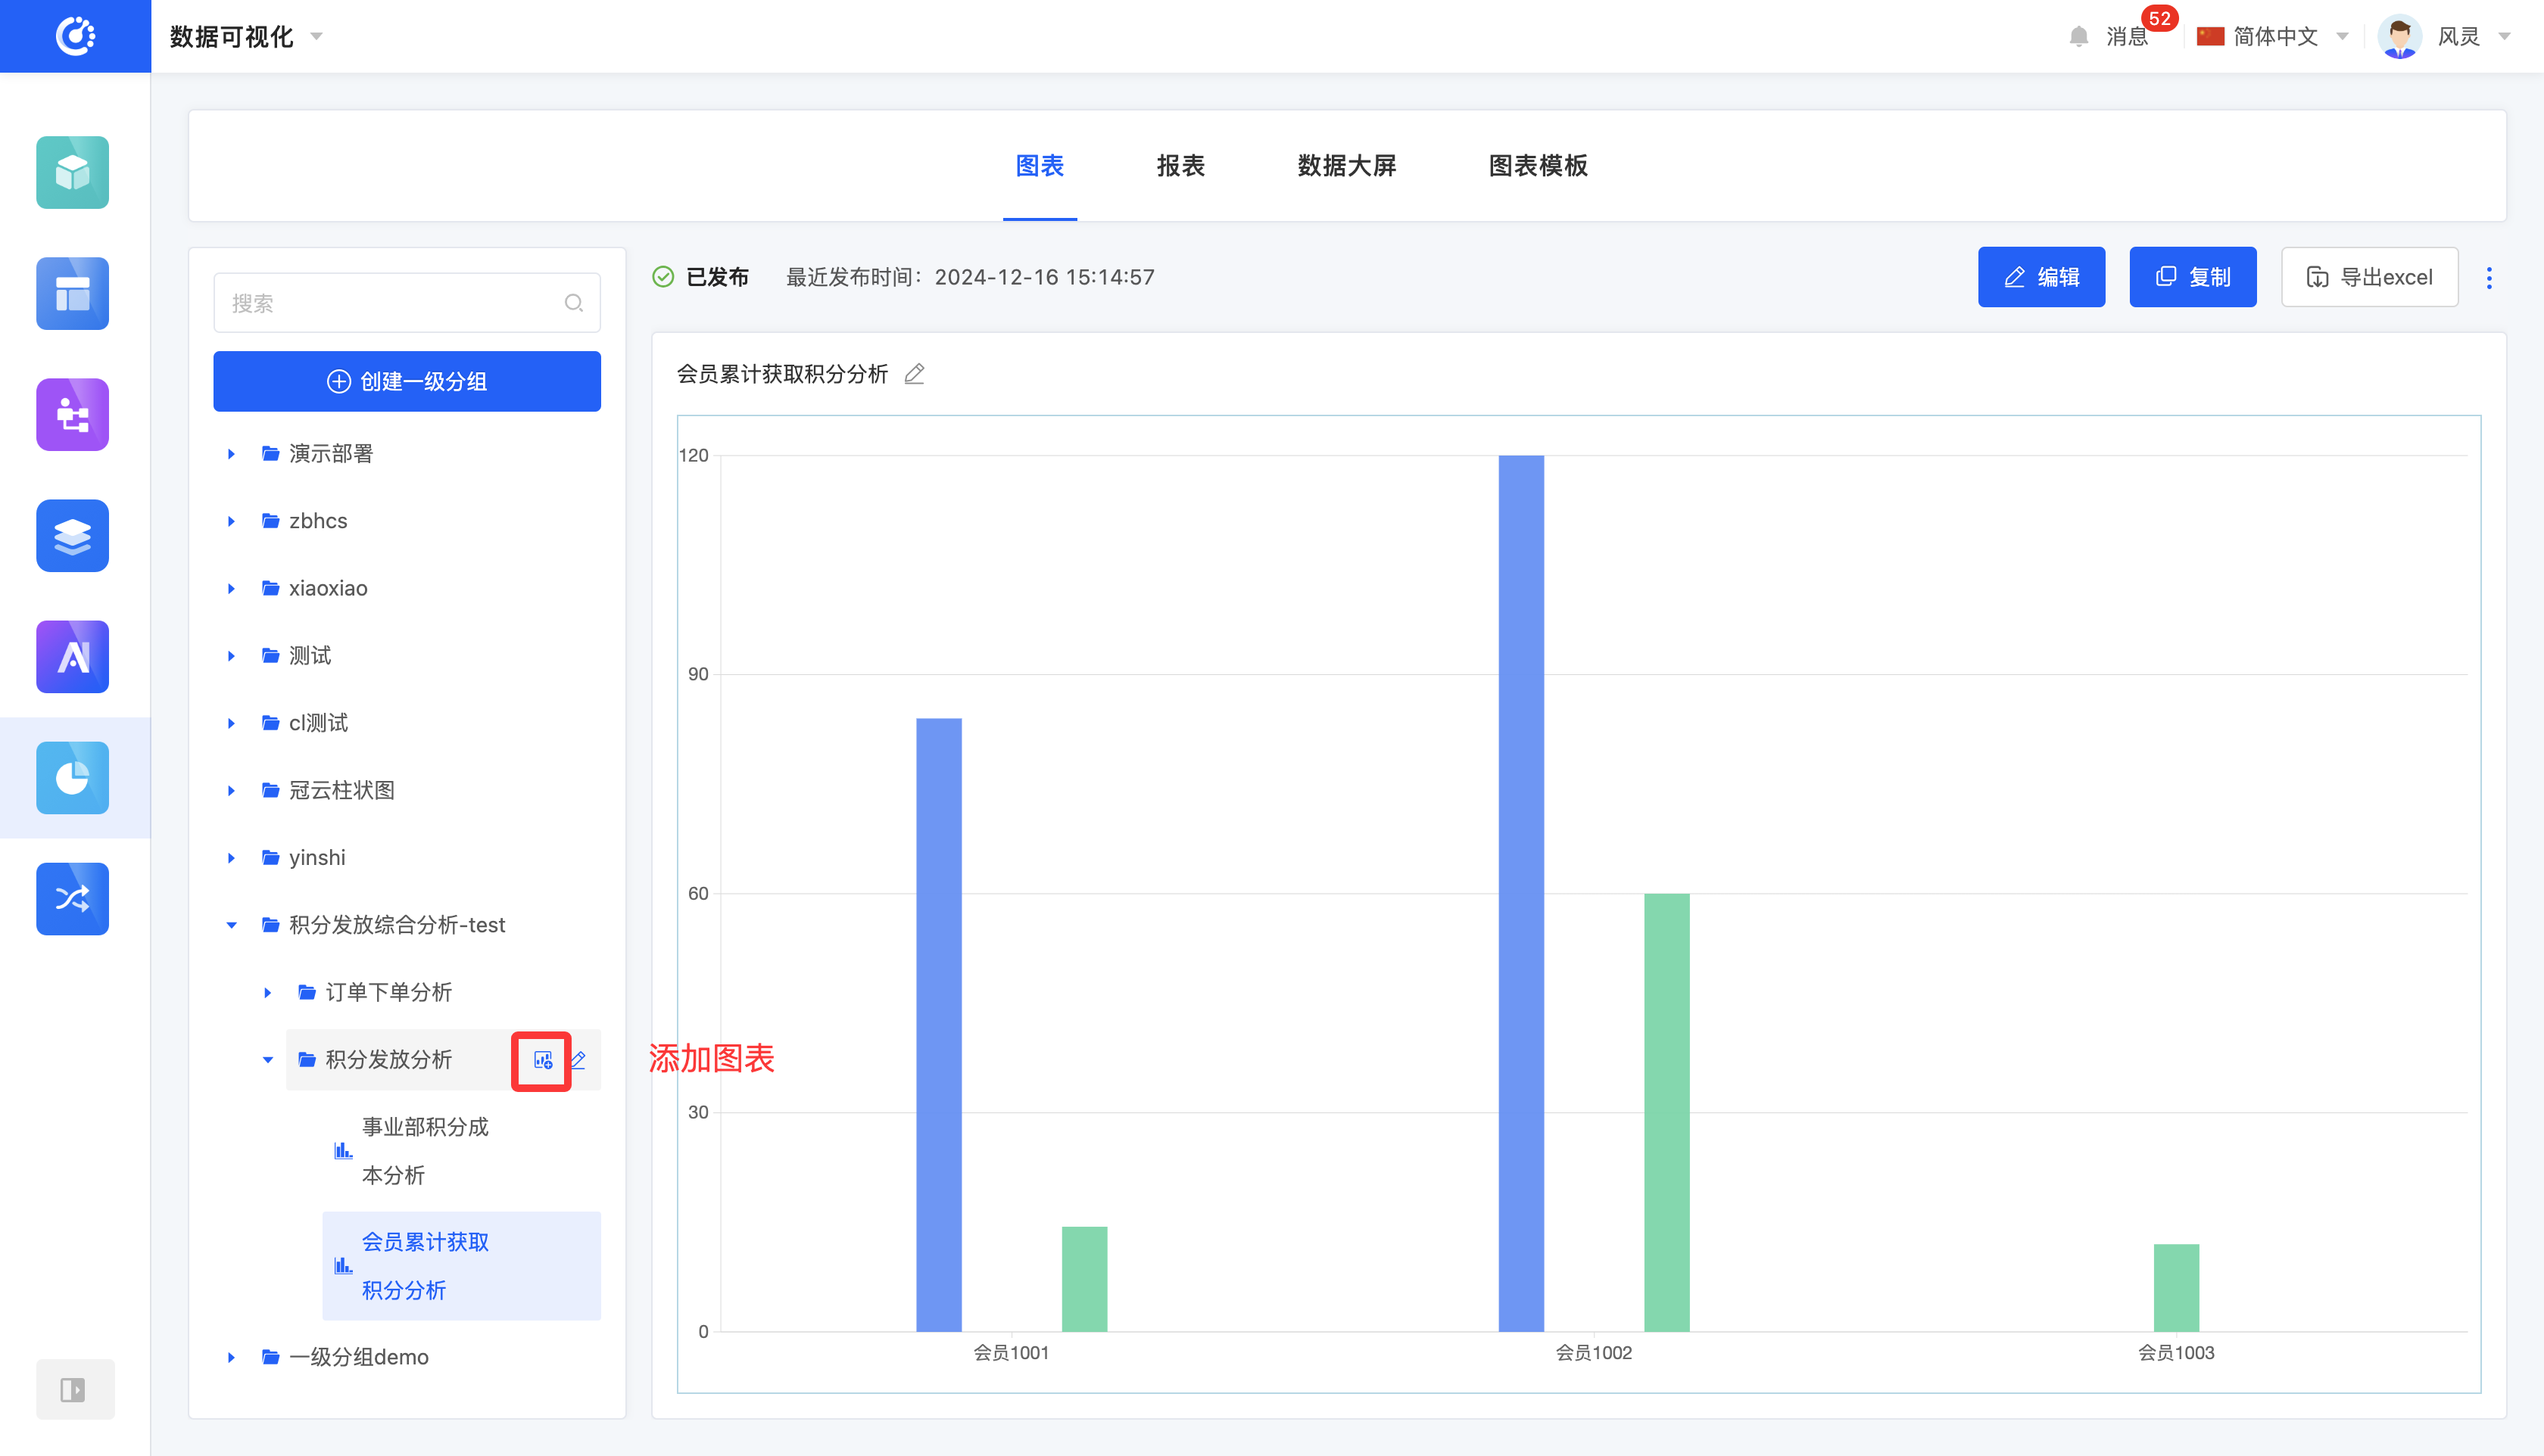Open the pie chart sidebar module

click(x=73, y=777)
